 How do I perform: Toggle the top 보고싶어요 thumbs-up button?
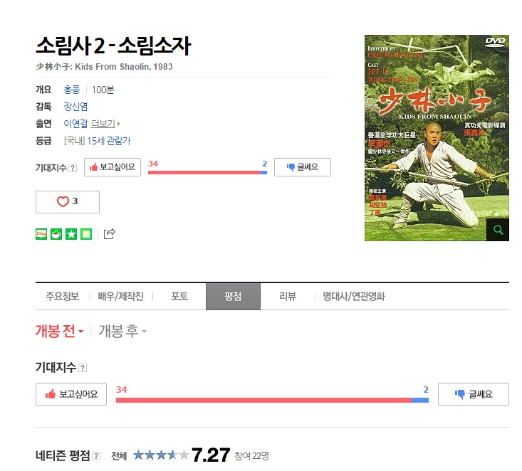[113, 167]
